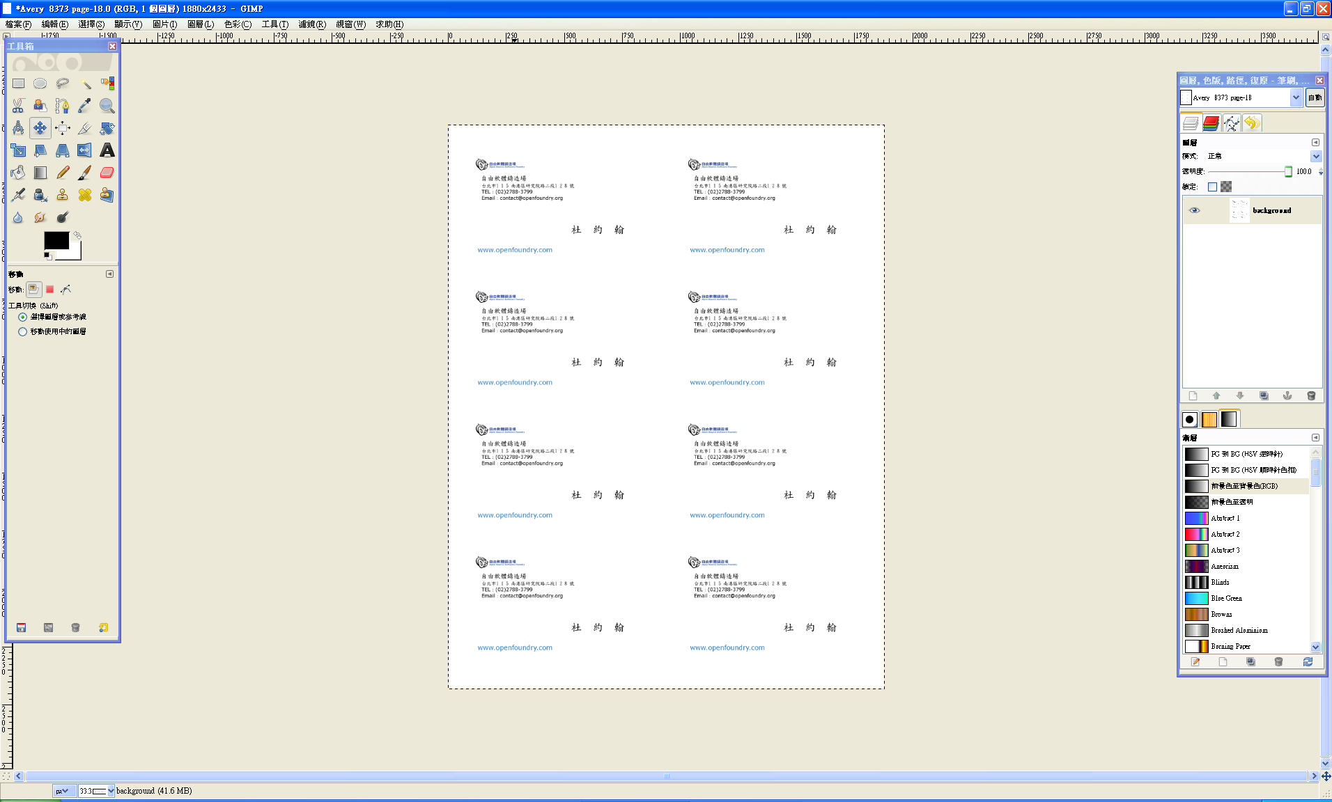
Task: Select the Blur/Sharpen droplet tool
Action: [x=18, y=217]
